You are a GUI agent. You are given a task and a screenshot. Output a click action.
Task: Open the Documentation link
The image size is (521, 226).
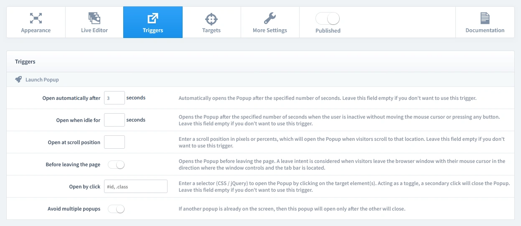(485, 30)
